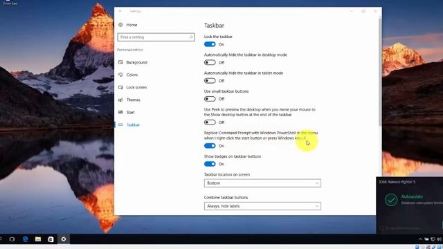Click the Personalization section label
The image size is (443, 249).
click(130, 50)
